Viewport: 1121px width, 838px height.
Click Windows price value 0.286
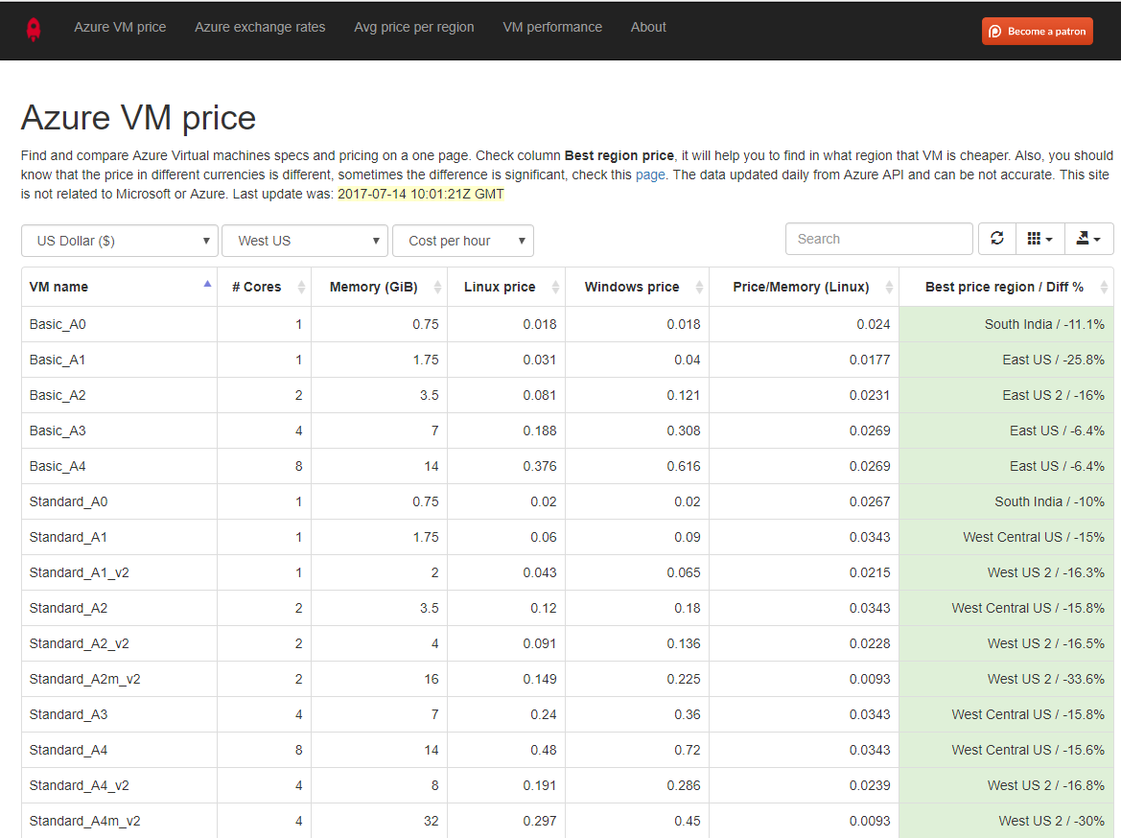[684, 785]
